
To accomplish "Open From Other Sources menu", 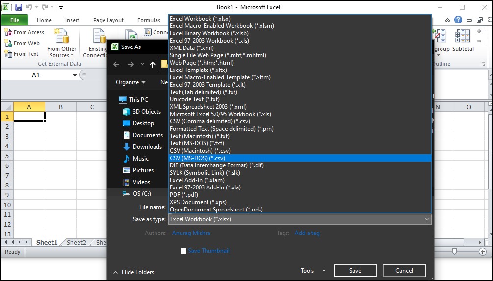I will [x=62, y=43].
